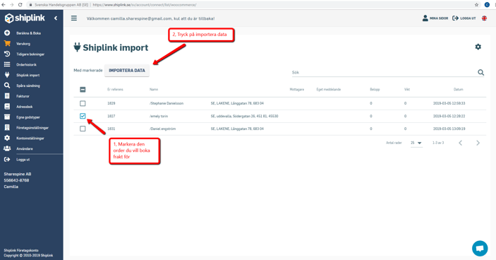Viewport: 496px width, 260px height.
Task: Click the browser back arrow
Action: coord(4,5)
